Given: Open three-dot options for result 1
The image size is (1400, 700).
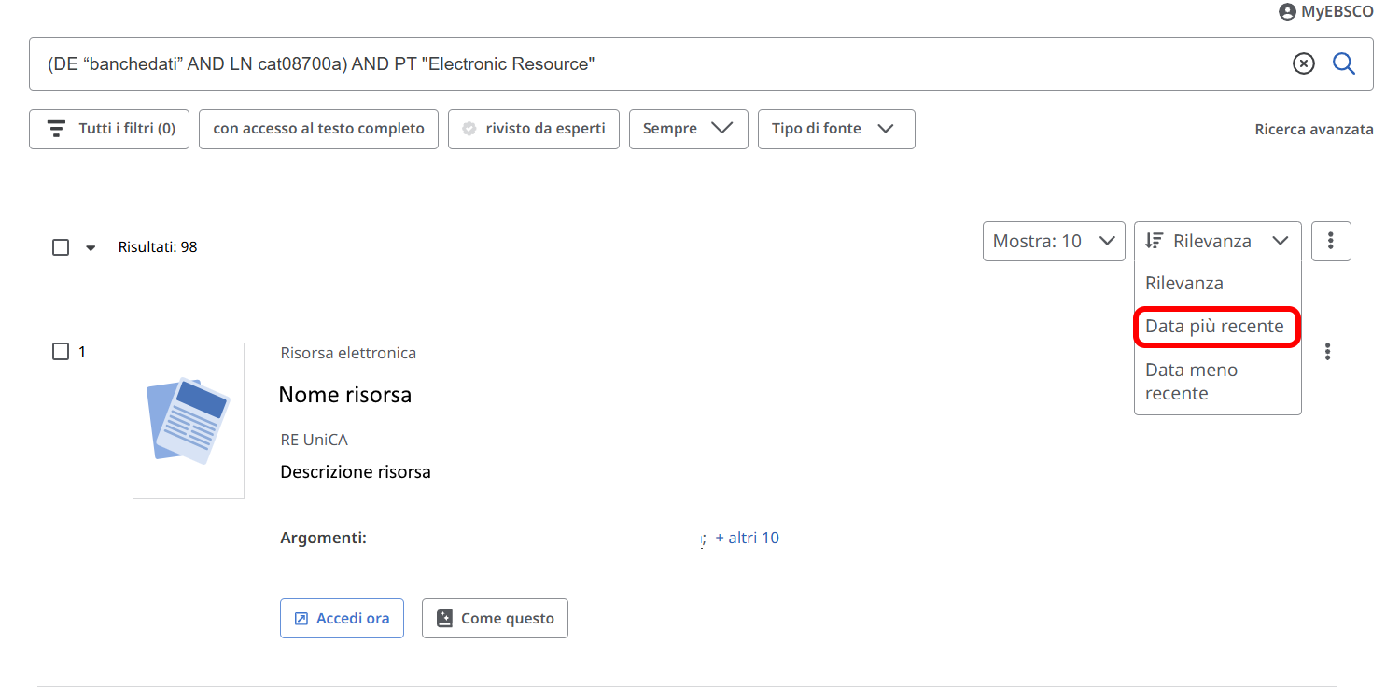Looking at the screenshot, I should [1327, 352].
